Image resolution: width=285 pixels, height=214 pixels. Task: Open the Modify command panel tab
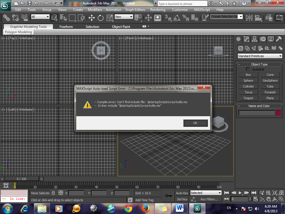pyautogui.click(x=247, y=39)
